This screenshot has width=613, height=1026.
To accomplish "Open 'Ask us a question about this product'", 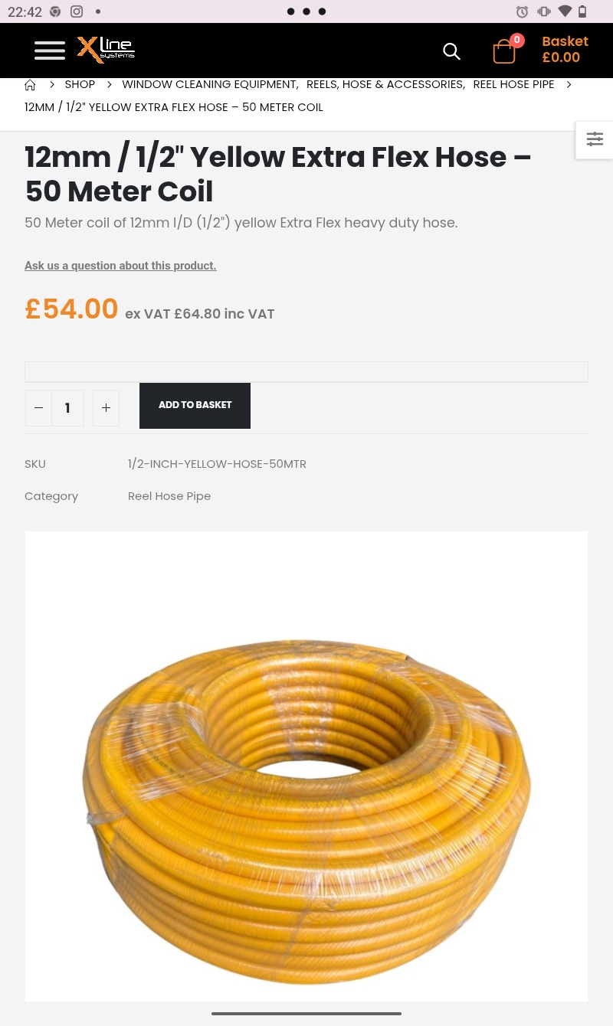I will (120, 266).
